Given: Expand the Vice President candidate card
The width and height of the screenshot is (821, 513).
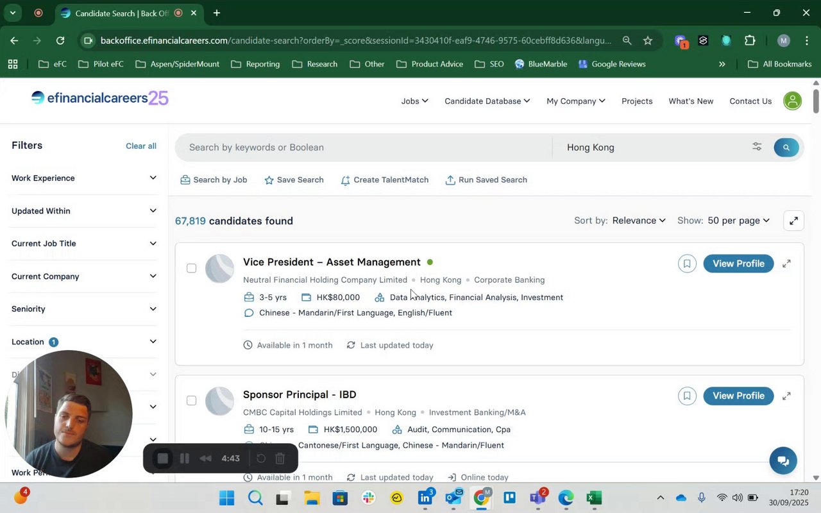Looking at the screenshot, I should tap(786, 264).
